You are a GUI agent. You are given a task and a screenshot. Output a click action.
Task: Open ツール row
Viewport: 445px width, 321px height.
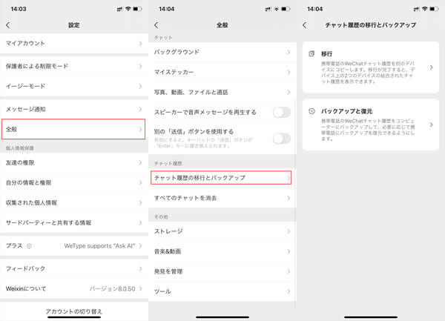point(222,291)
